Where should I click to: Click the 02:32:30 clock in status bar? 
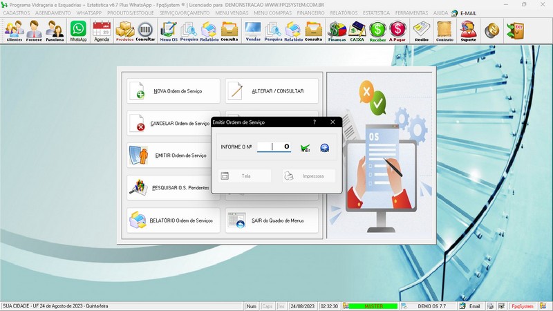(x=329, y=306)
